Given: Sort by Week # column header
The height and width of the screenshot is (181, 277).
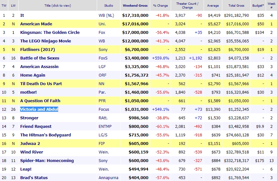Looking at the screenshot, I should pyautogui.click(x=271, y=5).
